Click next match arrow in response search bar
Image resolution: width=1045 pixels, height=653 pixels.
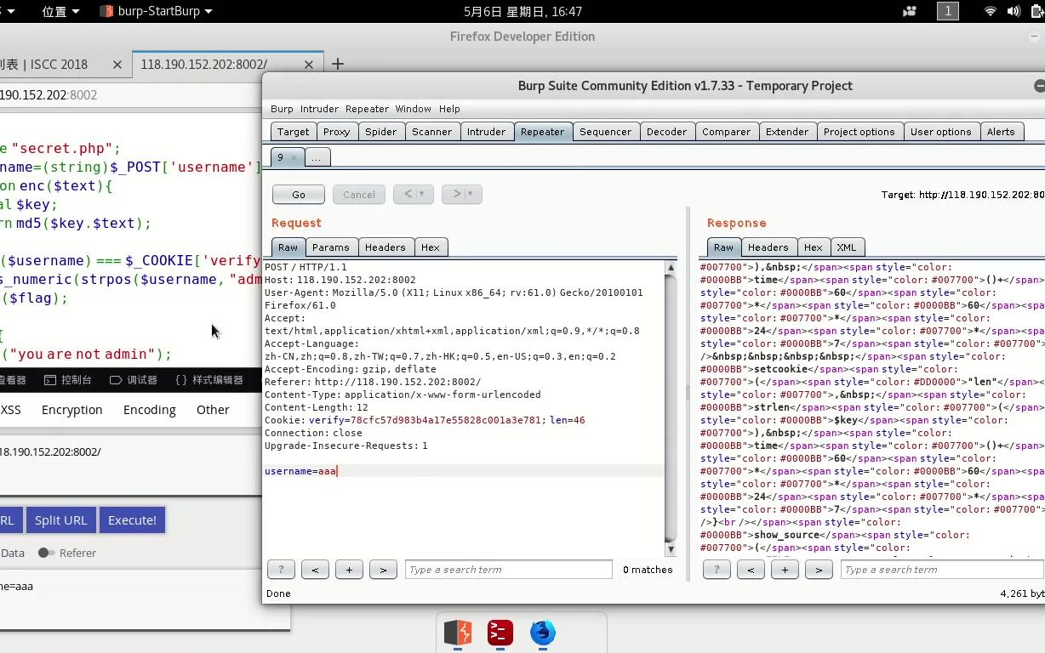pos(819,570)
